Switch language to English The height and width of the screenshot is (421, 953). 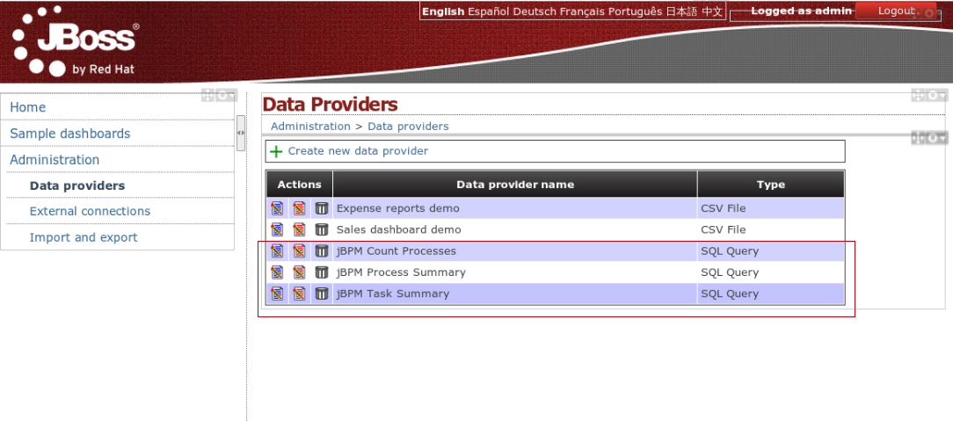444,11
